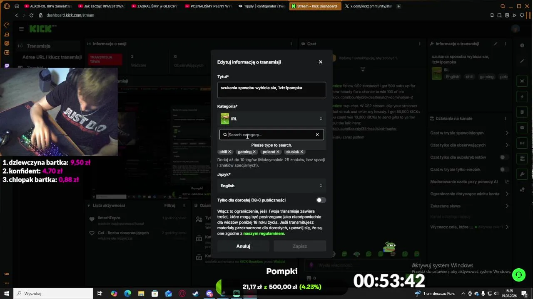Expand Czat w trybie spowolnionym
Screen dimensions: 533x299
469,133
